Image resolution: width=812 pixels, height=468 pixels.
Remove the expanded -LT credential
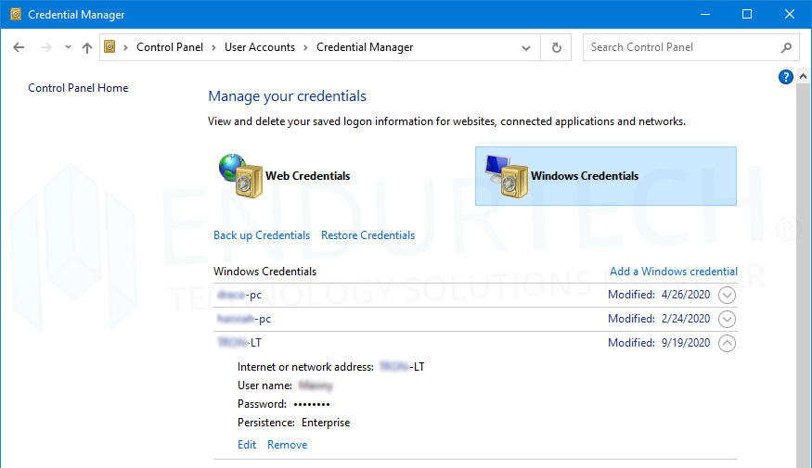[287, 445]
